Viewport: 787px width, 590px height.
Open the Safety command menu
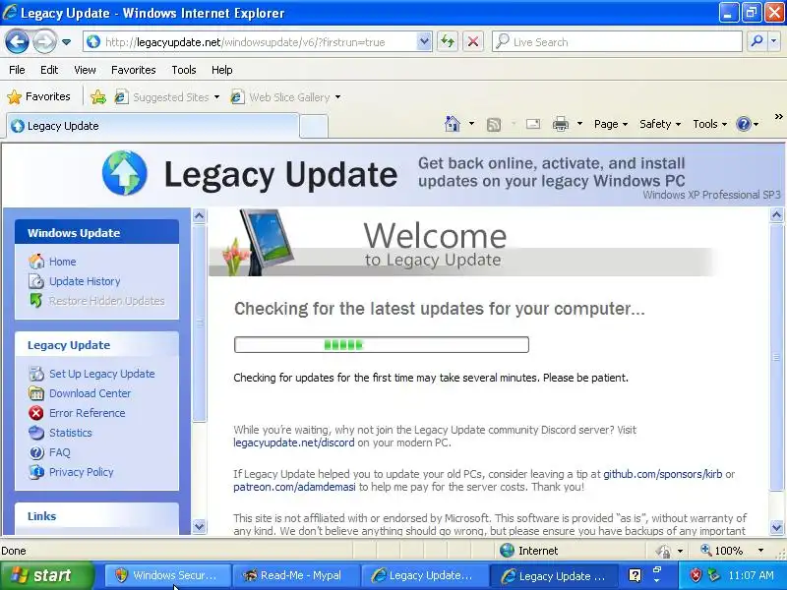pyautogui.click(x=659, y=124)
